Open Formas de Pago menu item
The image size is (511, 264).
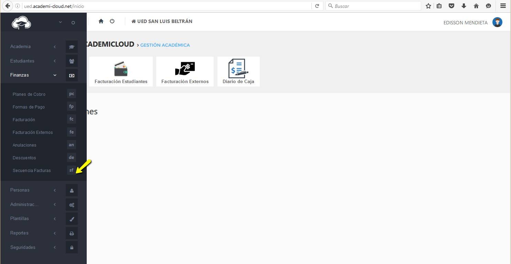point(29,107)
